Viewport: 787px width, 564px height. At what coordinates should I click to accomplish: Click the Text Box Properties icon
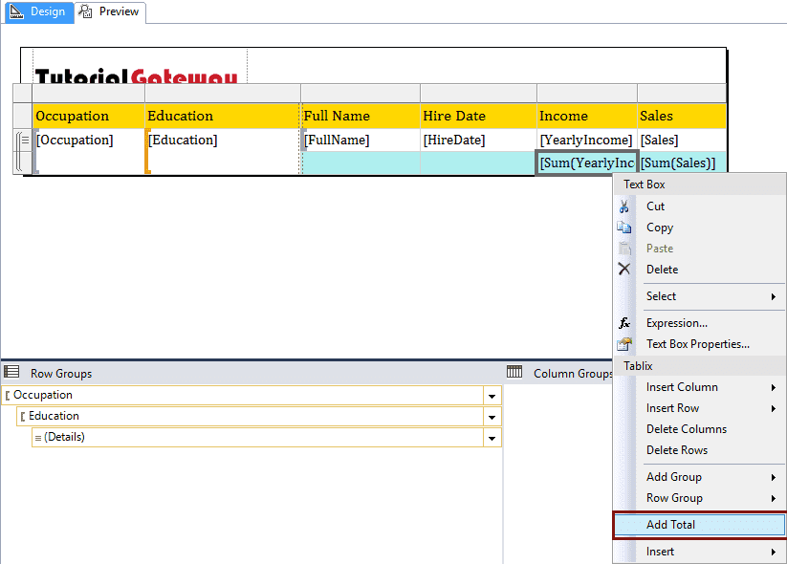point(624,343)
